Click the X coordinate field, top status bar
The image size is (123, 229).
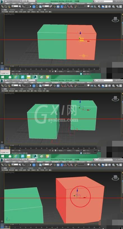point(61,71)
